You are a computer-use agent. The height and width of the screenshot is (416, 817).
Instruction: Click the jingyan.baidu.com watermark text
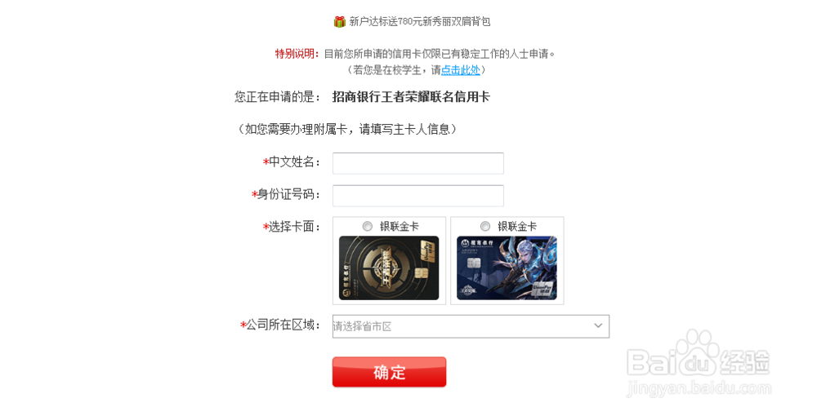tap(699, 388)
